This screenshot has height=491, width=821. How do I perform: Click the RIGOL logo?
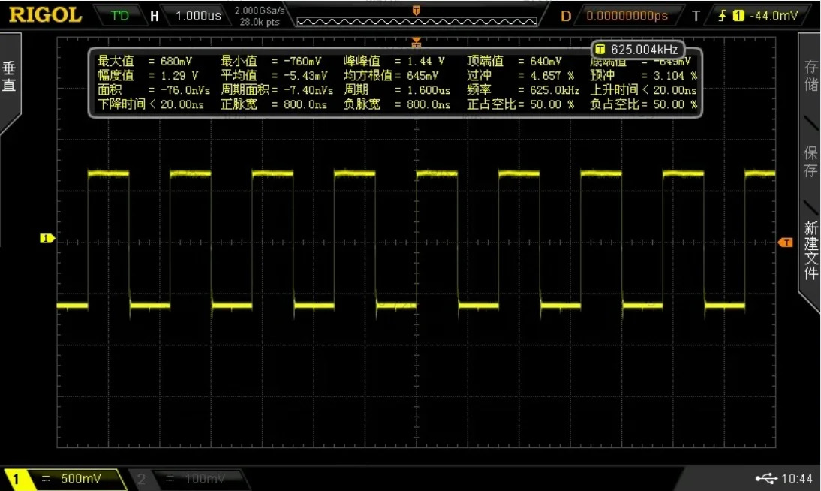pos(45,15)
